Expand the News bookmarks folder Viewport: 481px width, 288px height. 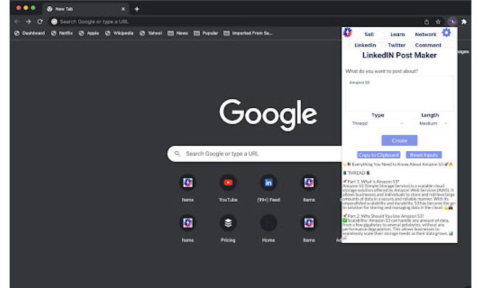point(178,33)
